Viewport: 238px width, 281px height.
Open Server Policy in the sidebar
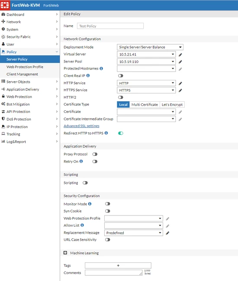tap(30, 59)
